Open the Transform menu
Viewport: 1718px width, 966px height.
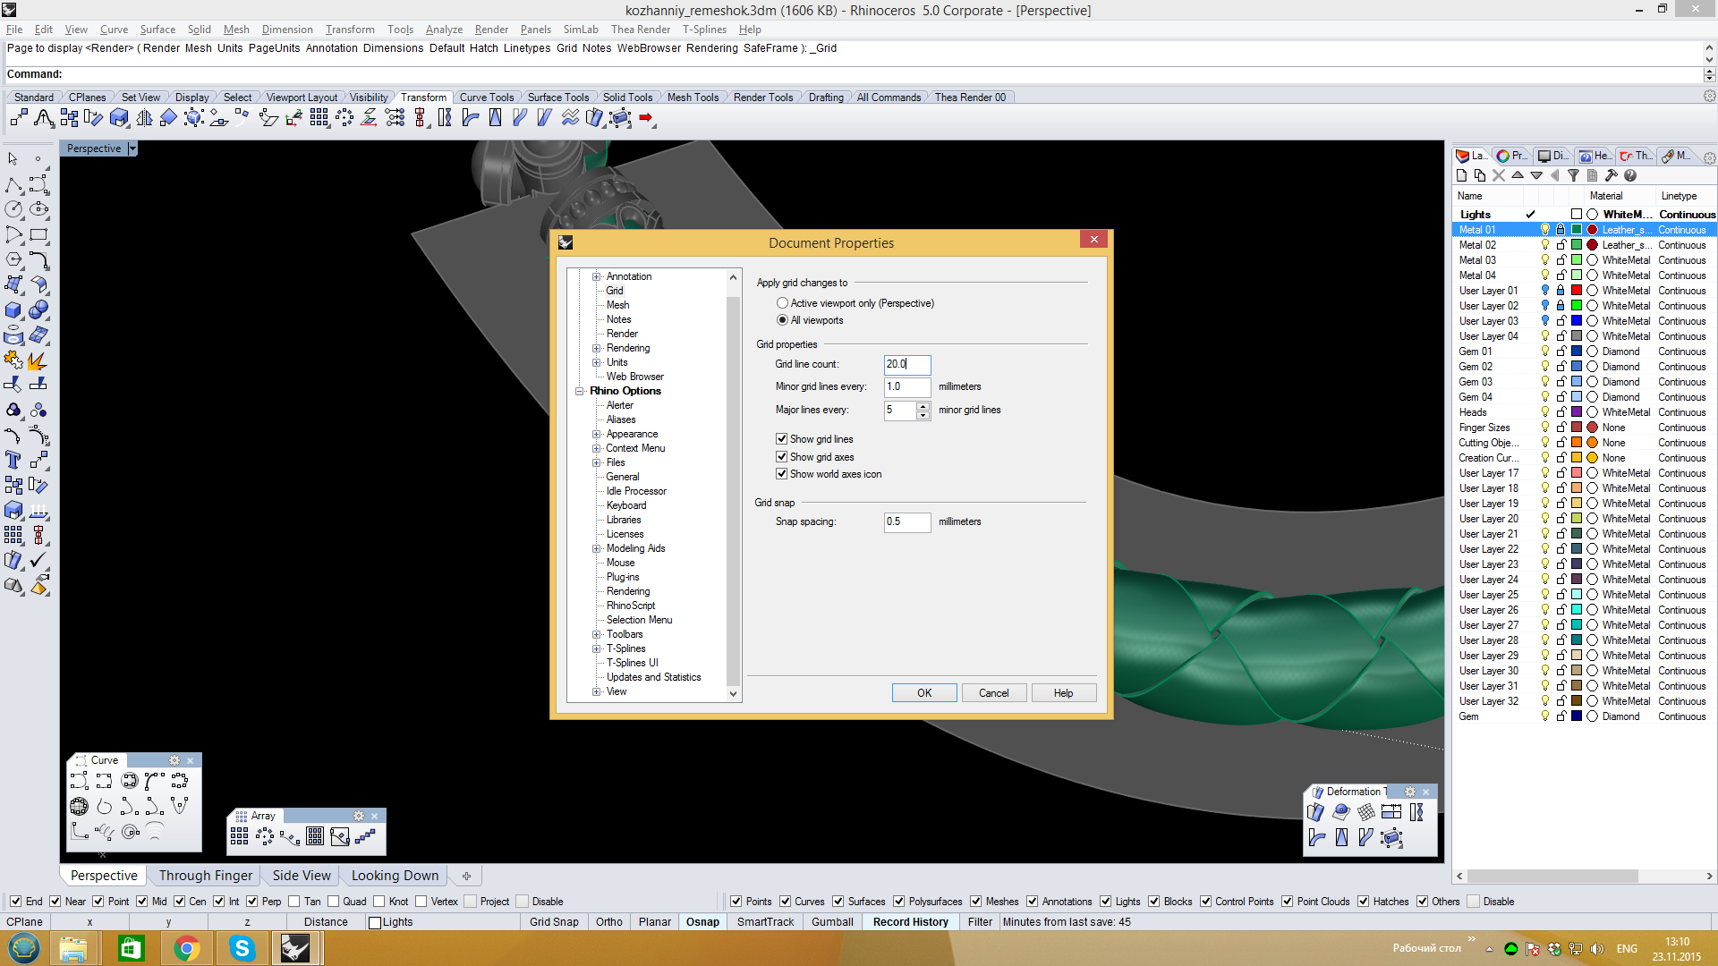[x=350, y=30]
